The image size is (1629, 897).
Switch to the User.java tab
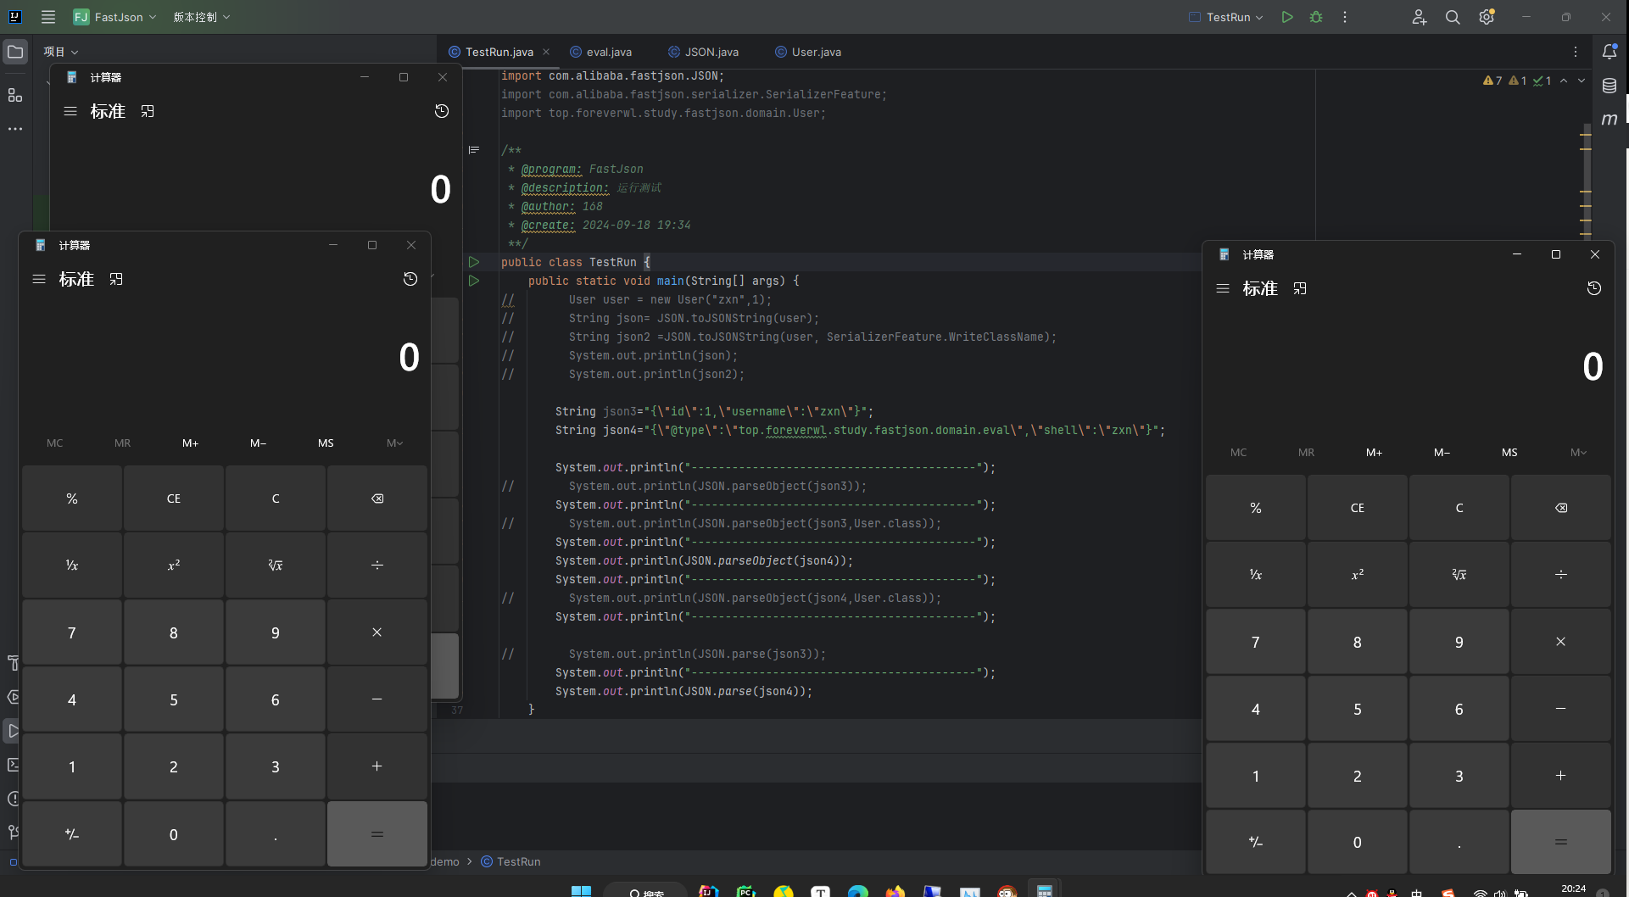tap(808, 52)
